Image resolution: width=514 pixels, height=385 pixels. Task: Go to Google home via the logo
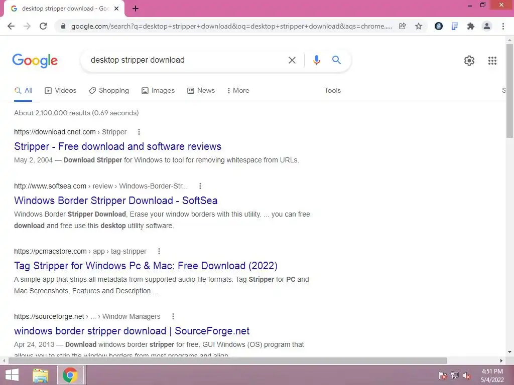[x=35, y=61]
